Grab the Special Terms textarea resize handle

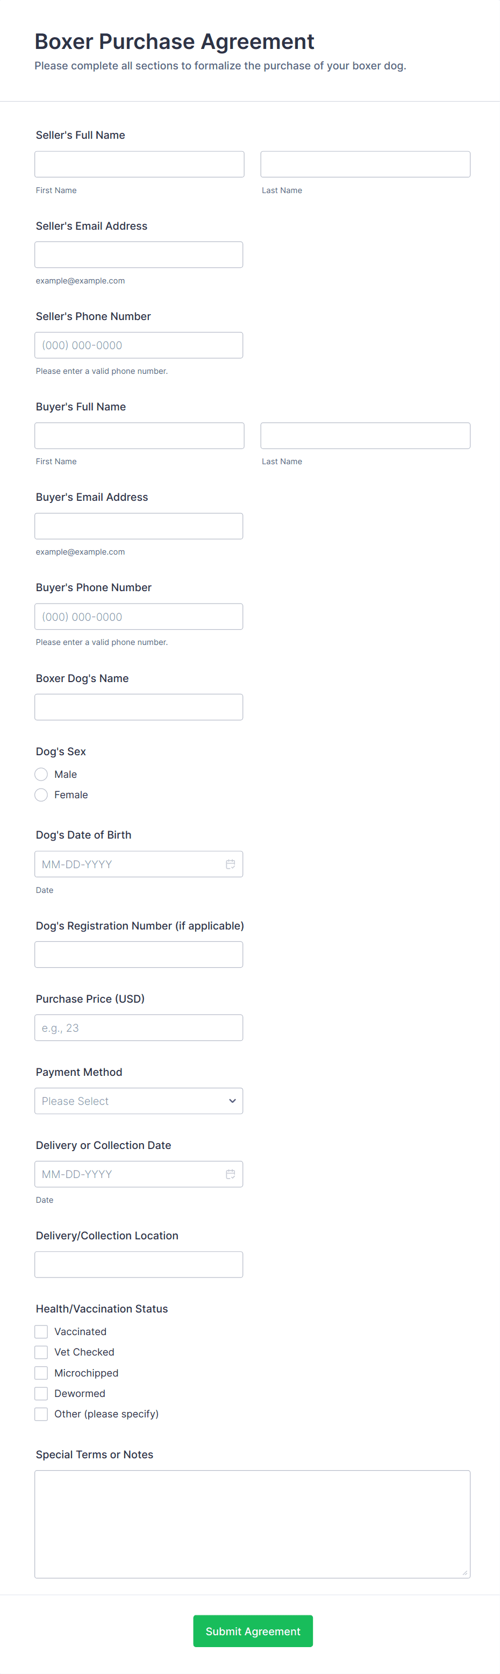(x=465, y=1573)
